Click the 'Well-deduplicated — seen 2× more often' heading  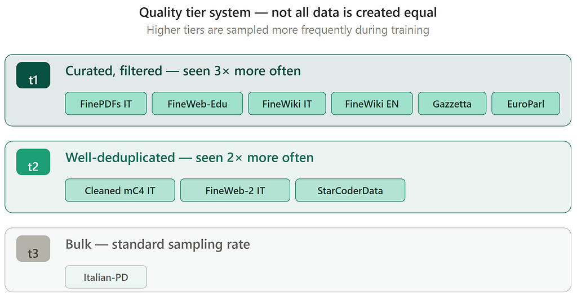189,158
